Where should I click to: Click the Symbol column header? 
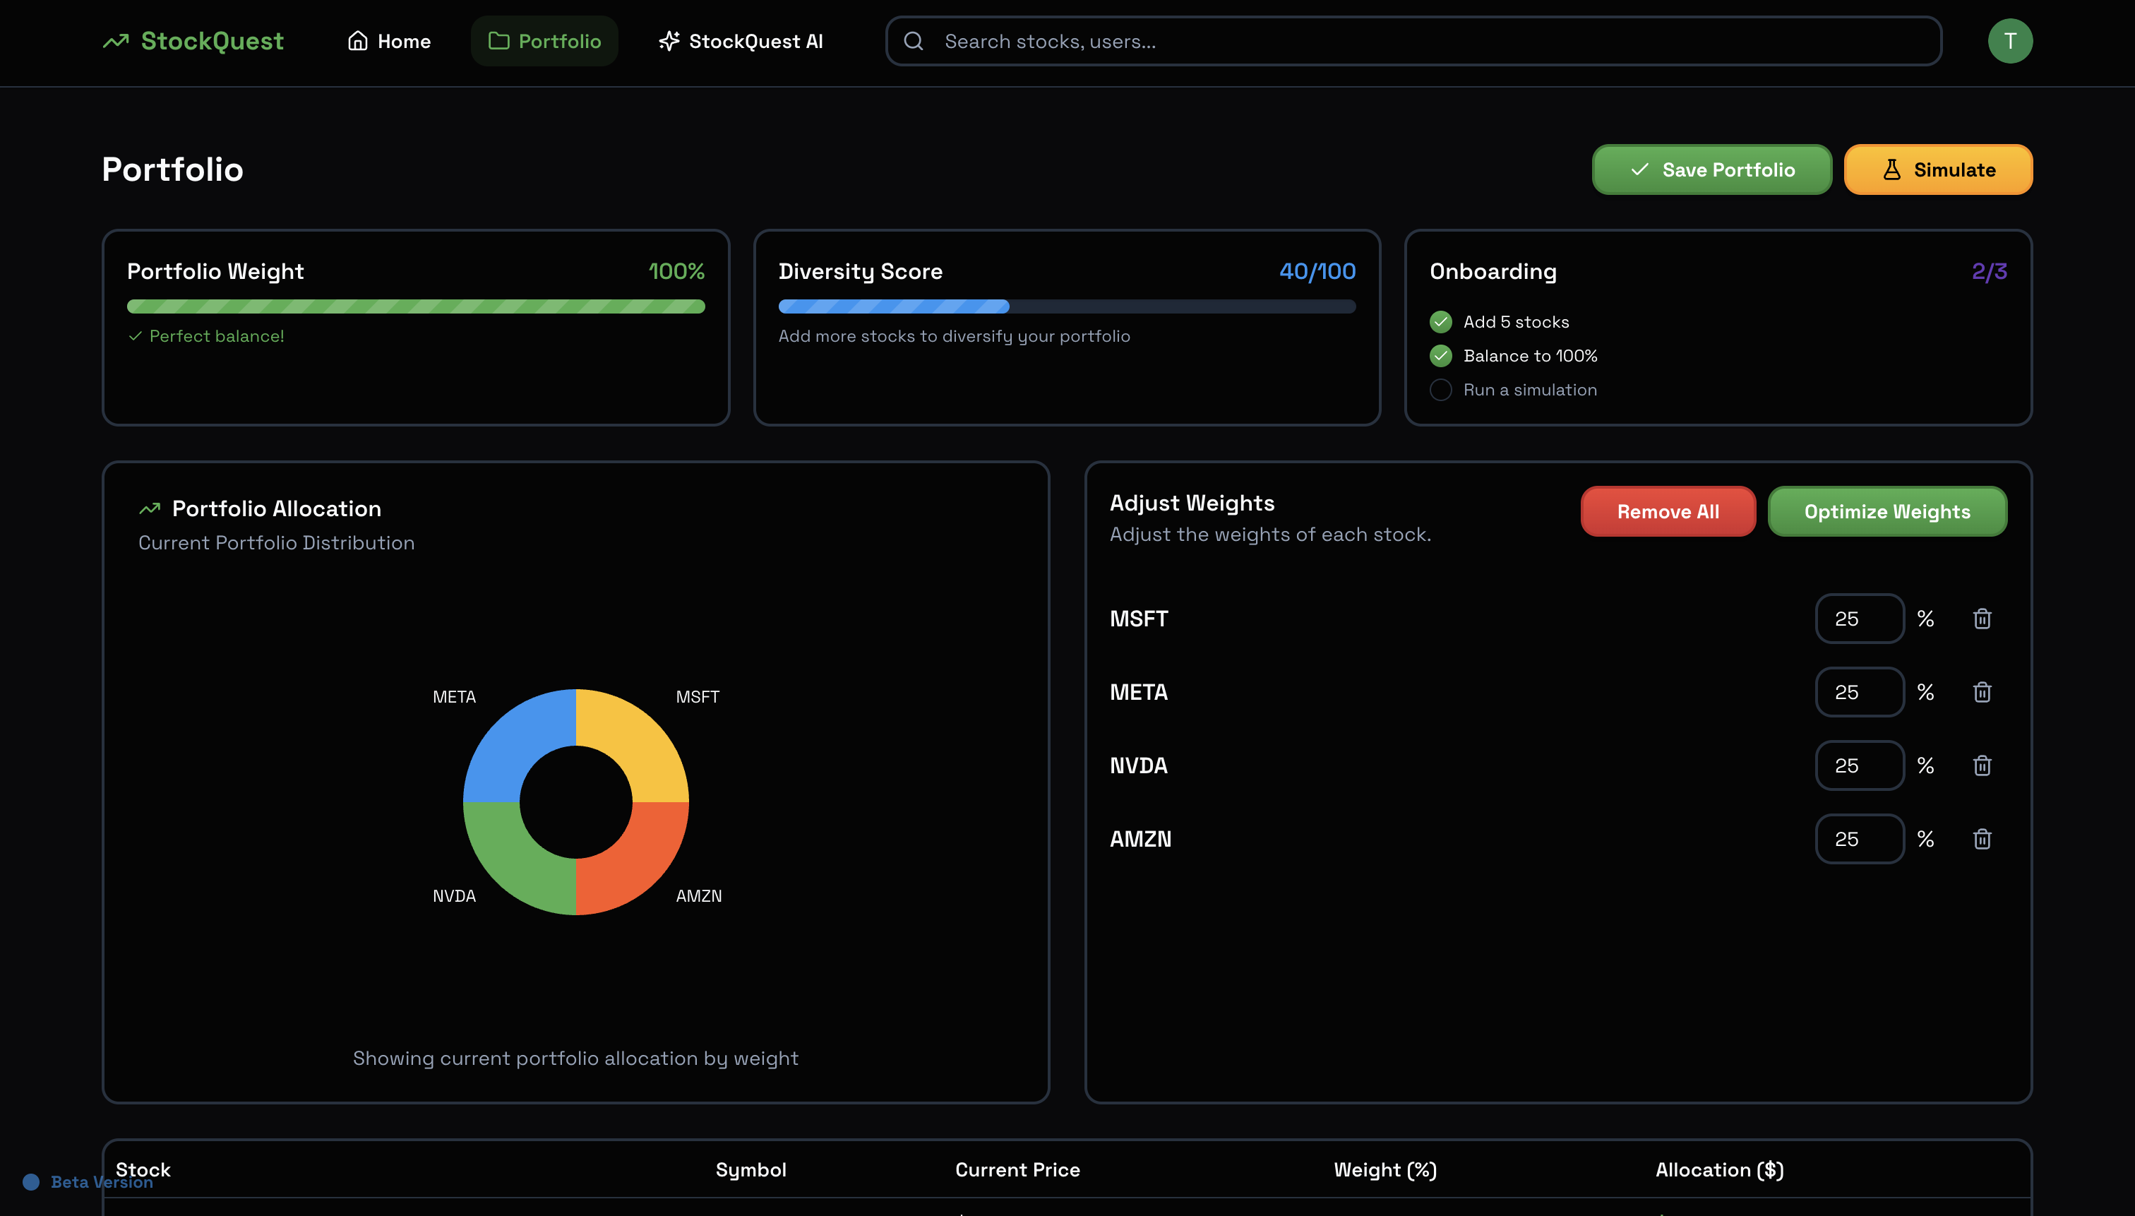point(750,1170)
